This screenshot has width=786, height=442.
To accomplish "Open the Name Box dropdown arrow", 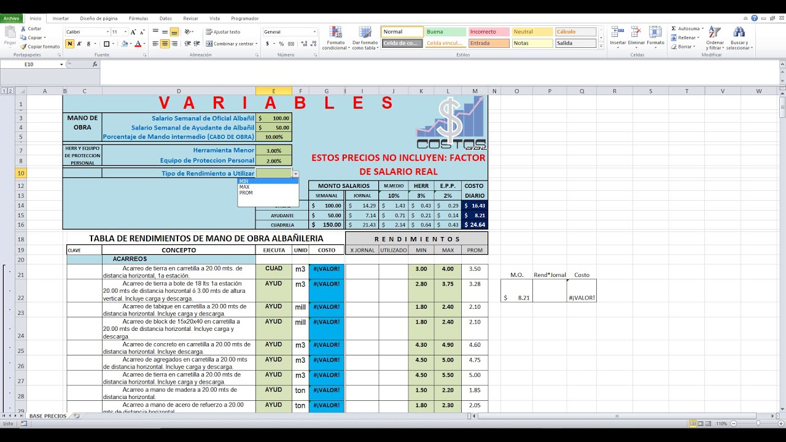I will [61, 64].
